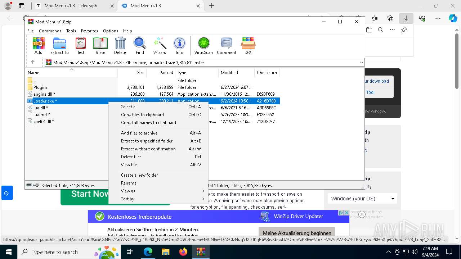Open the Commands menu
Image resolution: width=461 pixels, height=259 pixels.
50,31
